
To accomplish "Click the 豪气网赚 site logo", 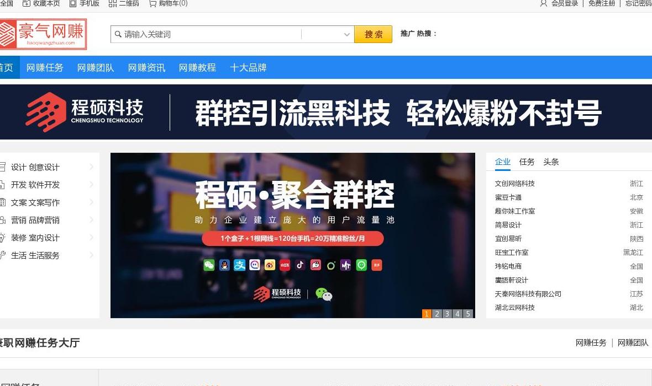I will tap(43, 34).
